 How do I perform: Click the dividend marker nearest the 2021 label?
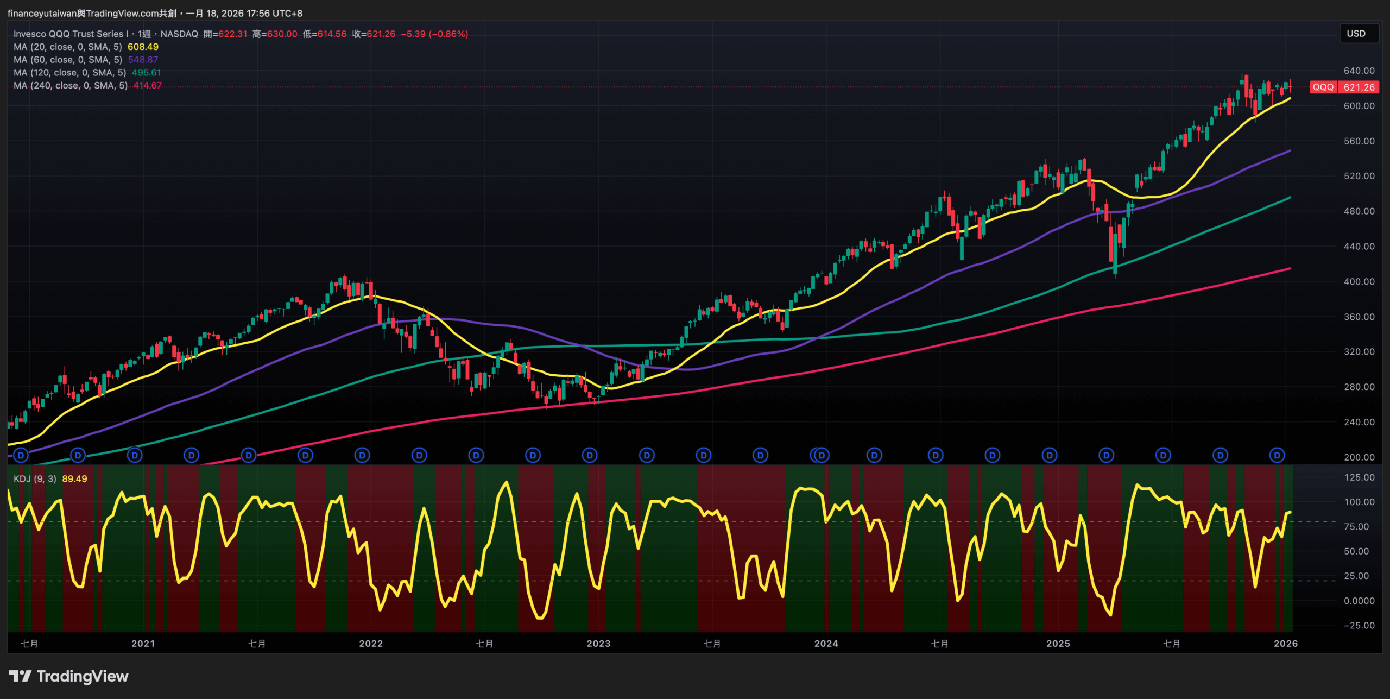(135, 455)
